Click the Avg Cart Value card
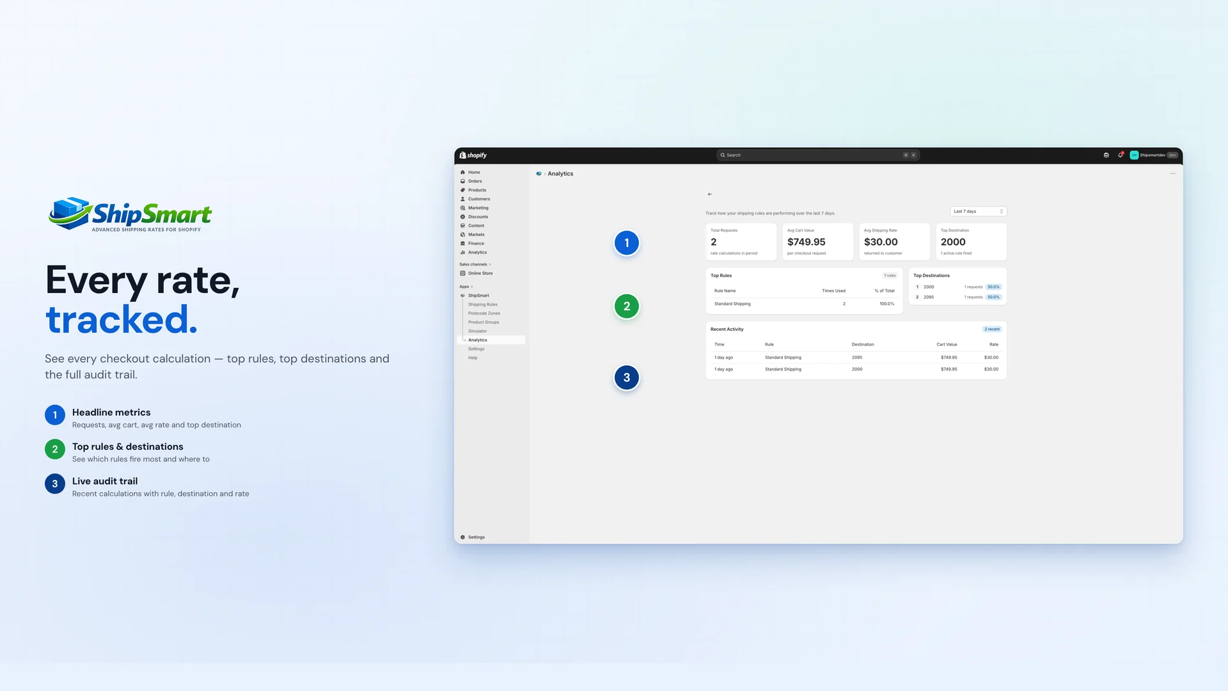This screenshot has height=691, width=1228. [x=818, y=242]
